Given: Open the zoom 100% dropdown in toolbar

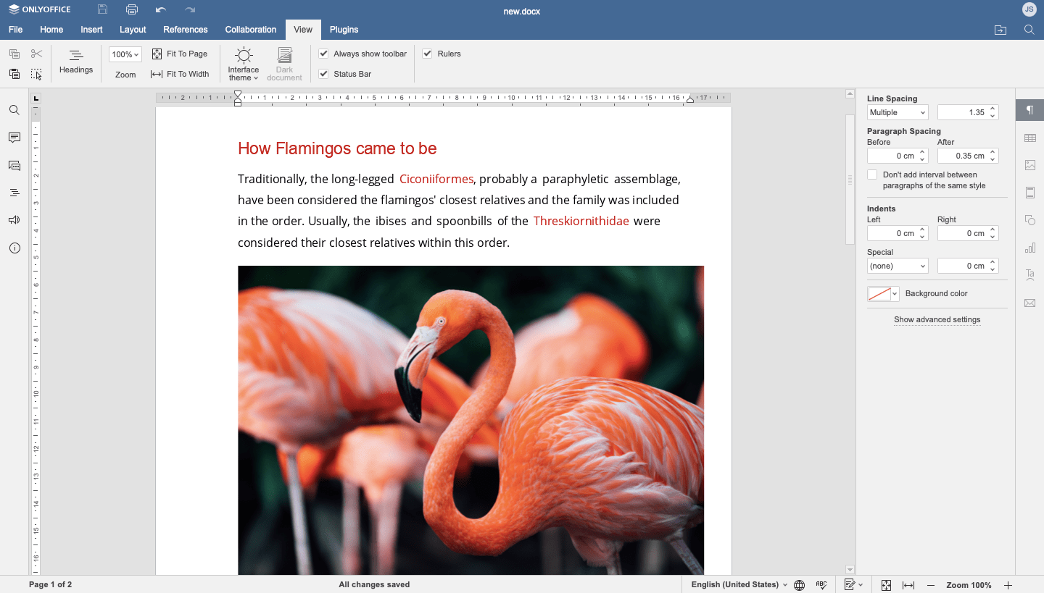Looking at the screenshot, I should (125, 54).
